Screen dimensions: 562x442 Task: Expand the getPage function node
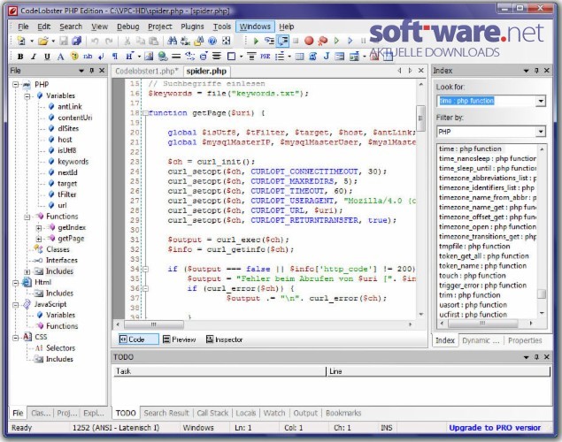point(39,239)
